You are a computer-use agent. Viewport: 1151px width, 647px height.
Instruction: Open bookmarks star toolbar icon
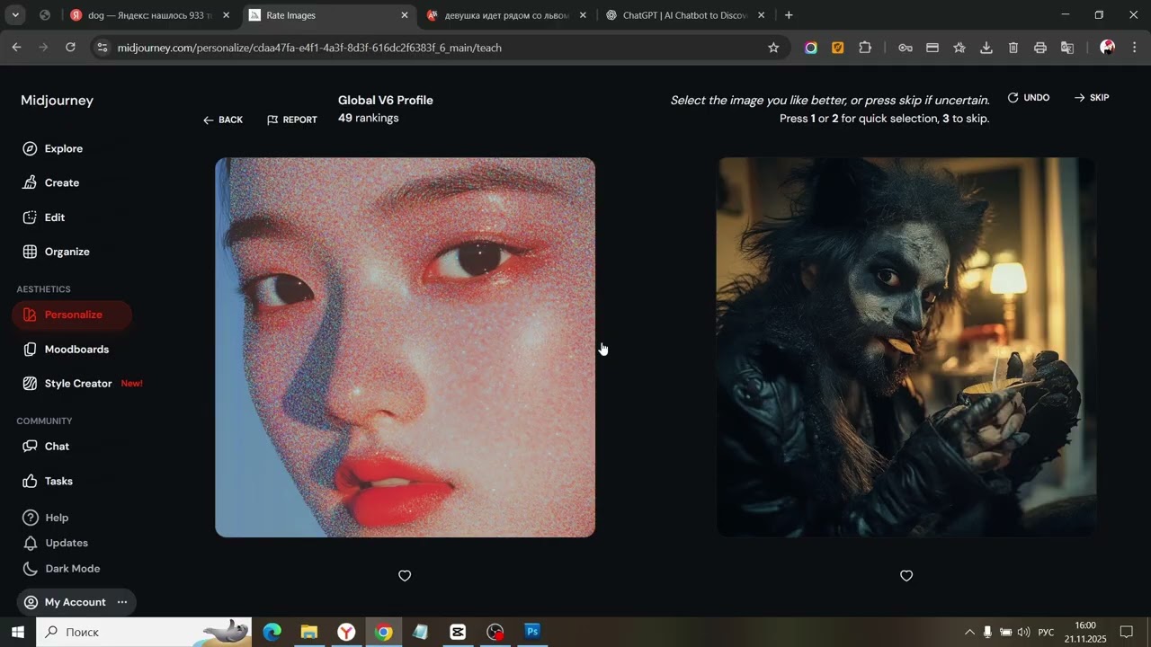[959, 48]
